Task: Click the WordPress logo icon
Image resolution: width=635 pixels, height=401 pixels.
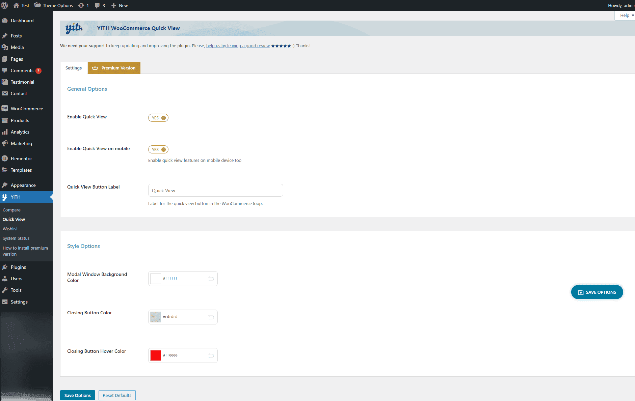Action: [5, 5]
